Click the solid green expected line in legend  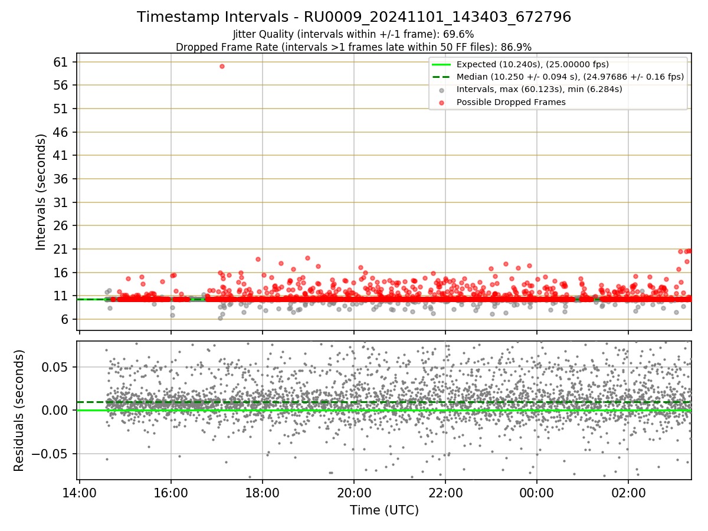[442, 64]
